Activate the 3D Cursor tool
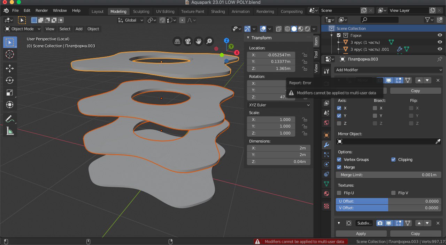 click(x=10, y=54)
